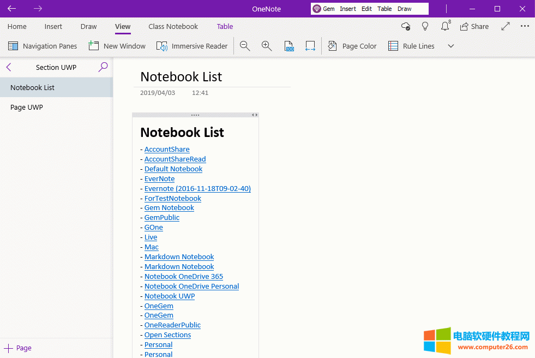Click the Share button
This screenshot has height=358, width=535.
(x=474, y=26)
